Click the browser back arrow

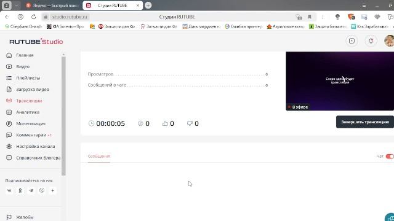tap(7, 17)
